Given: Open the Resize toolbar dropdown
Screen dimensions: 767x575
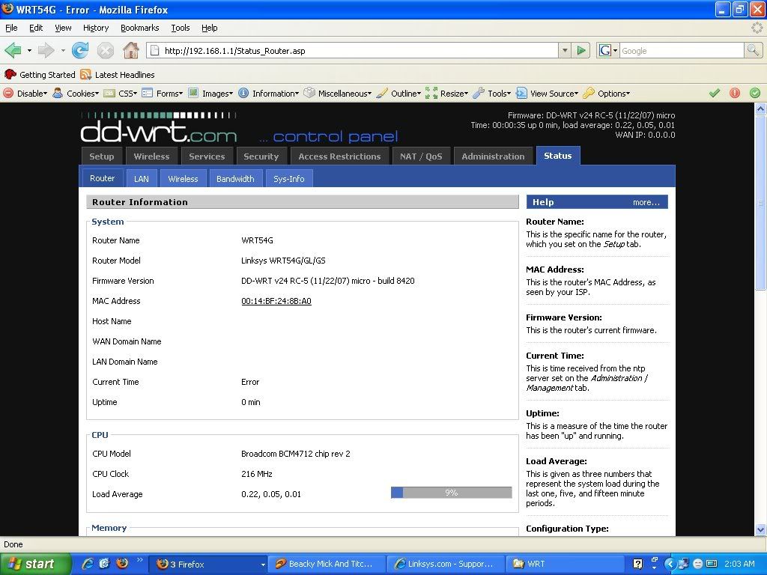Looking at the screenshot, I should click(x=446, y=94).
